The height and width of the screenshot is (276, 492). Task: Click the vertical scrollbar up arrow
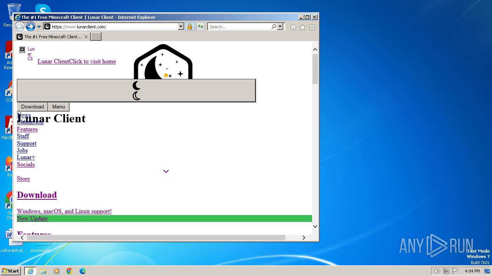(x=315, y=49)
